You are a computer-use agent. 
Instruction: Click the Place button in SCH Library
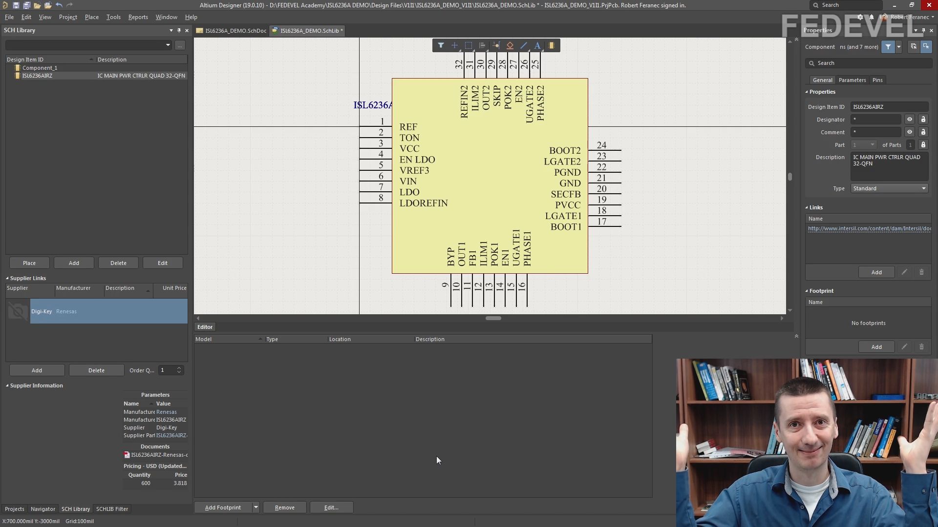coord(29,263)
